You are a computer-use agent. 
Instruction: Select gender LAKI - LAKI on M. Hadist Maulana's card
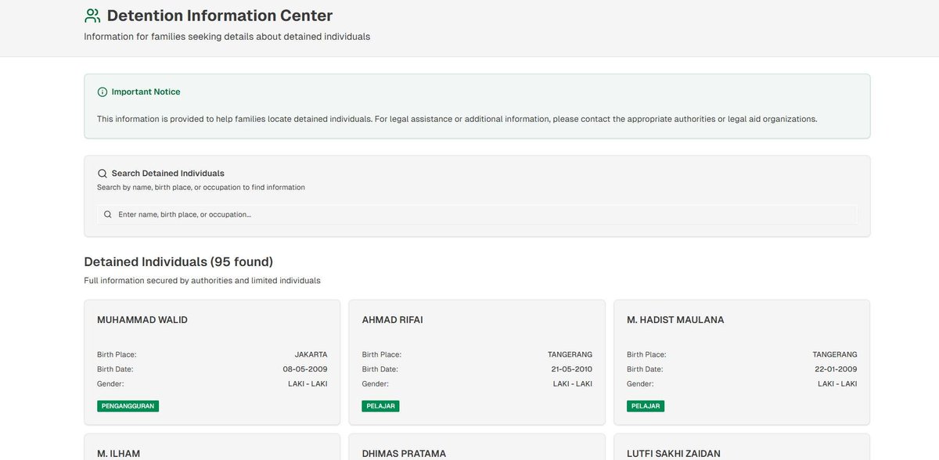(x=837, y=384)
